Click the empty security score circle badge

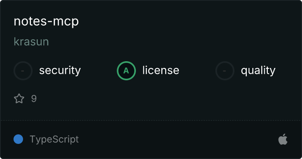click(23, 71)
